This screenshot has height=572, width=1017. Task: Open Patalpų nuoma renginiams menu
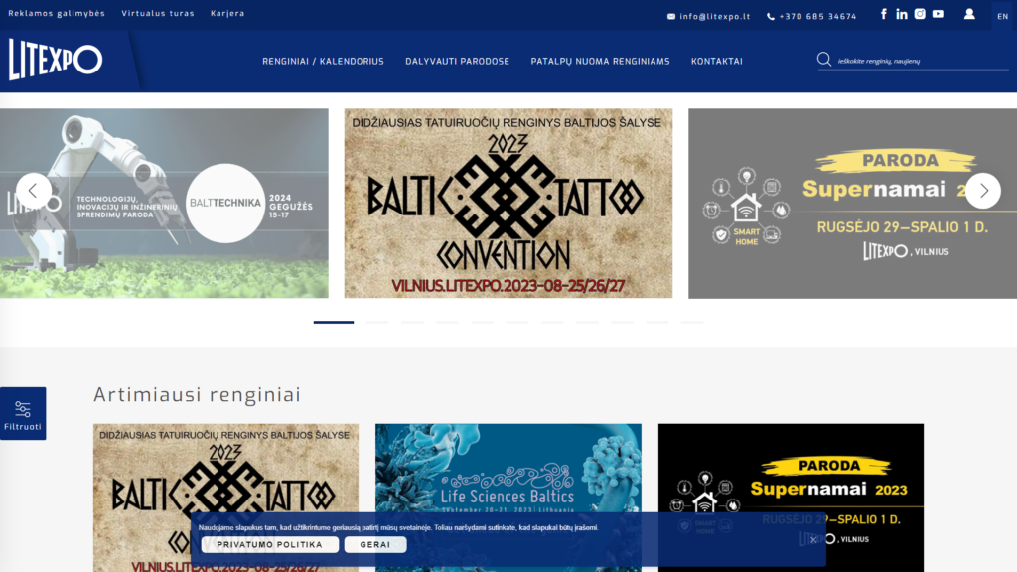tap(600, 61)
